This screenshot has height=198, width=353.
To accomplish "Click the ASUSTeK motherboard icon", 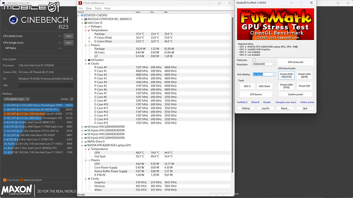I will [x=85, y=19].
